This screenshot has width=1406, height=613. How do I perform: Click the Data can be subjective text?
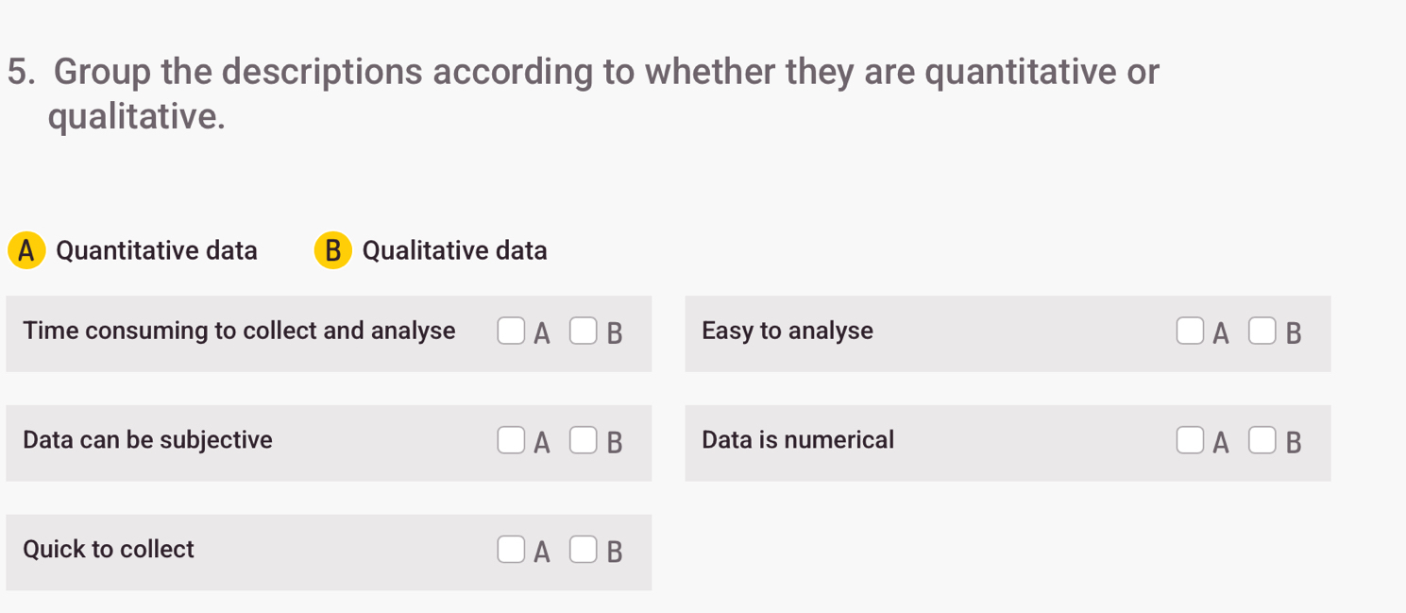pyautogui.click(x=147, y=440)
